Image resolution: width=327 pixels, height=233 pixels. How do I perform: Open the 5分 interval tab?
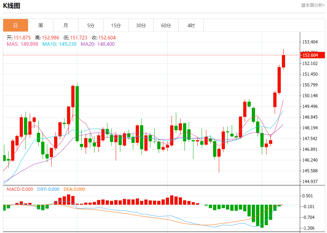click(x=91, y=25)
